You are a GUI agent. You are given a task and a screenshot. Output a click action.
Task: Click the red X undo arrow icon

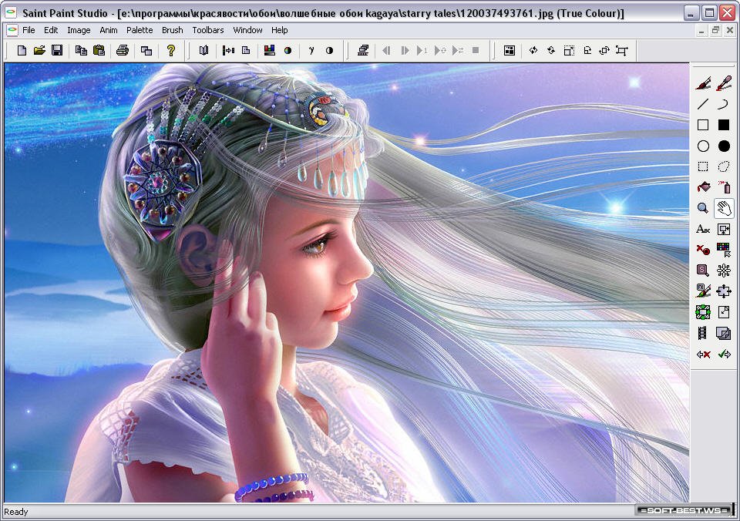pos(703,354)
